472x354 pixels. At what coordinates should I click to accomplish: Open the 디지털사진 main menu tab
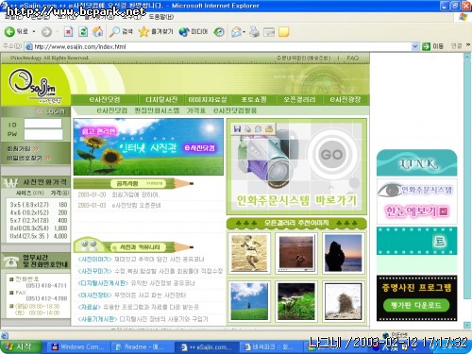click(161, 100)
